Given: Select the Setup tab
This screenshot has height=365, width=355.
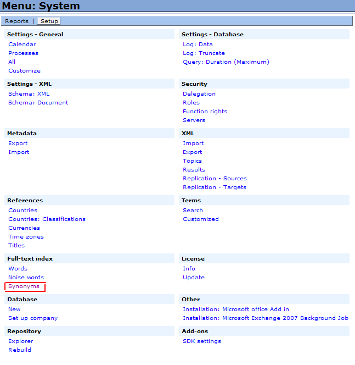Looking at the screenshot, I should point(49,21).
